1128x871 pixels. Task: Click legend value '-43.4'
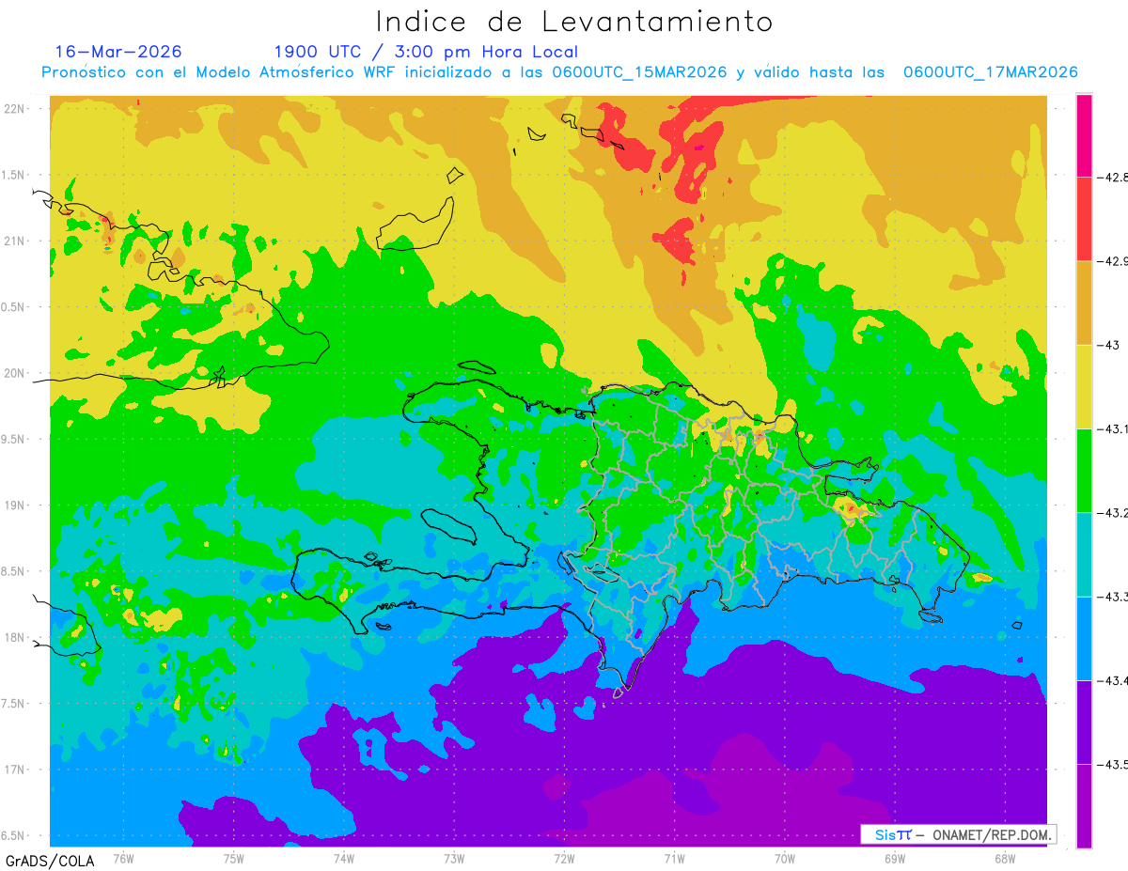pyautogui.click(x=1113, y=680)
